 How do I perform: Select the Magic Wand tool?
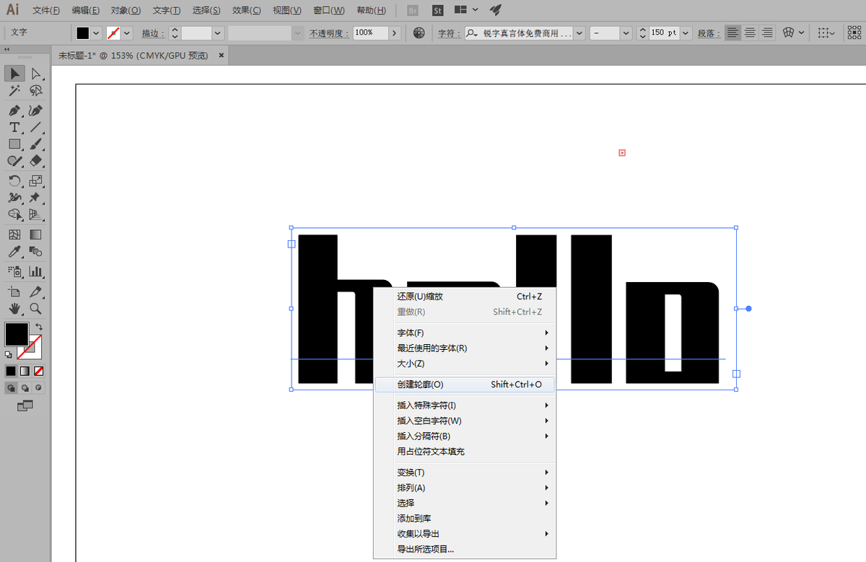14,91
